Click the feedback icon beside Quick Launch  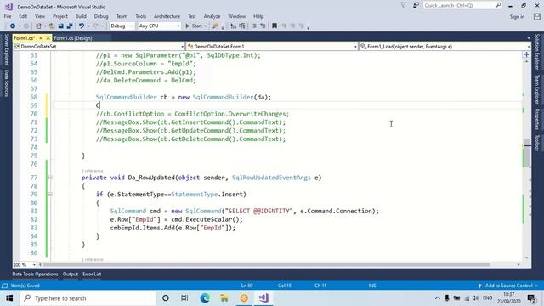click(x=416, y=6)
